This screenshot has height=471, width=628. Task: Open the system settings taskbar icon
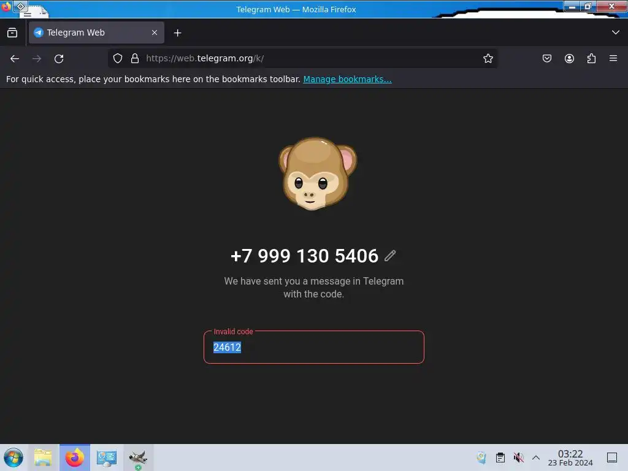[107, 458]
